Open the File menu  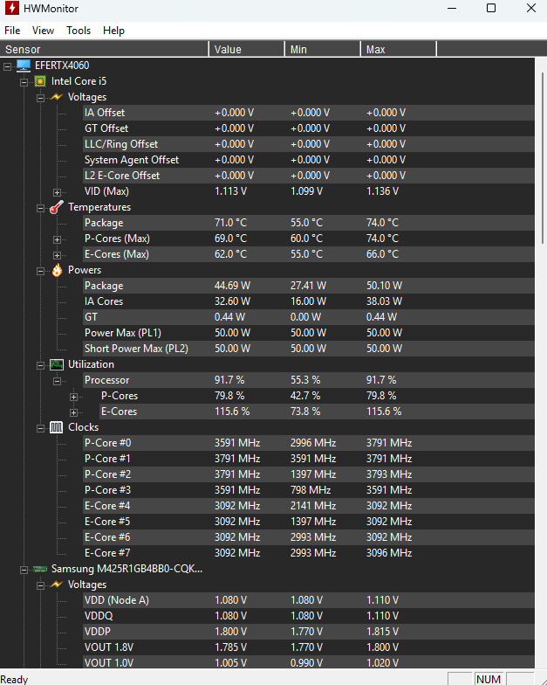(x=12, y=31)
